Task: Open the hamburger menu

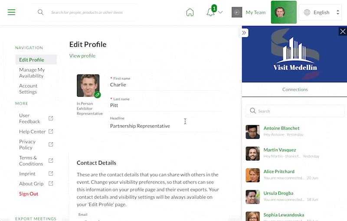Action: tap(12, 12)
